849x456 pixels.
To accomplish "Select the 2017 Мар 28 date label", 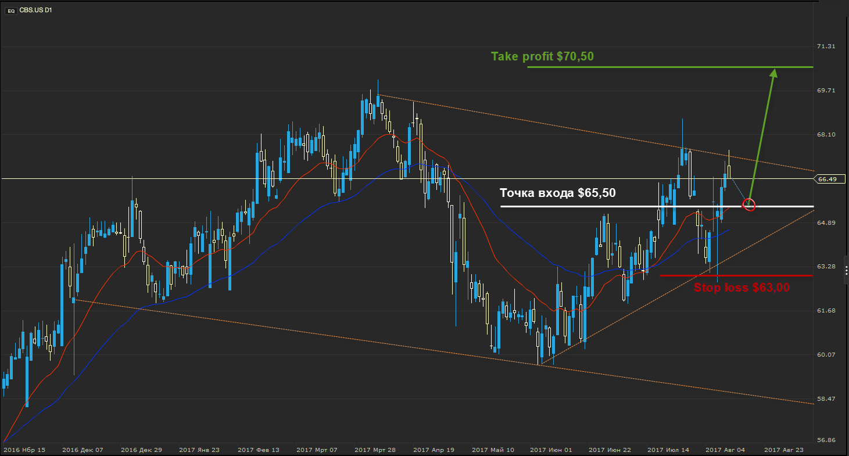I will (375, 450).
